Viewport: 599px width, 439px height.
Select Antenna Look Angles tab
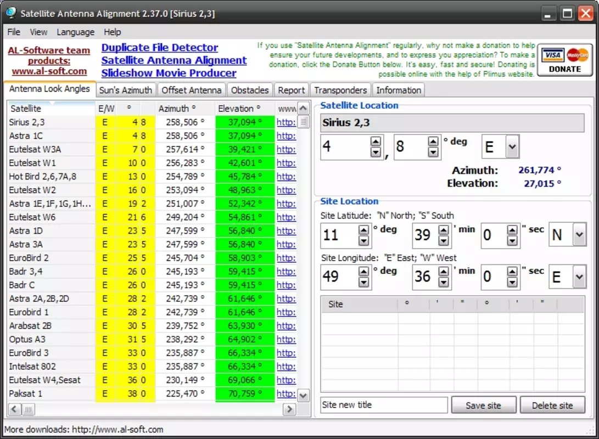49,88
